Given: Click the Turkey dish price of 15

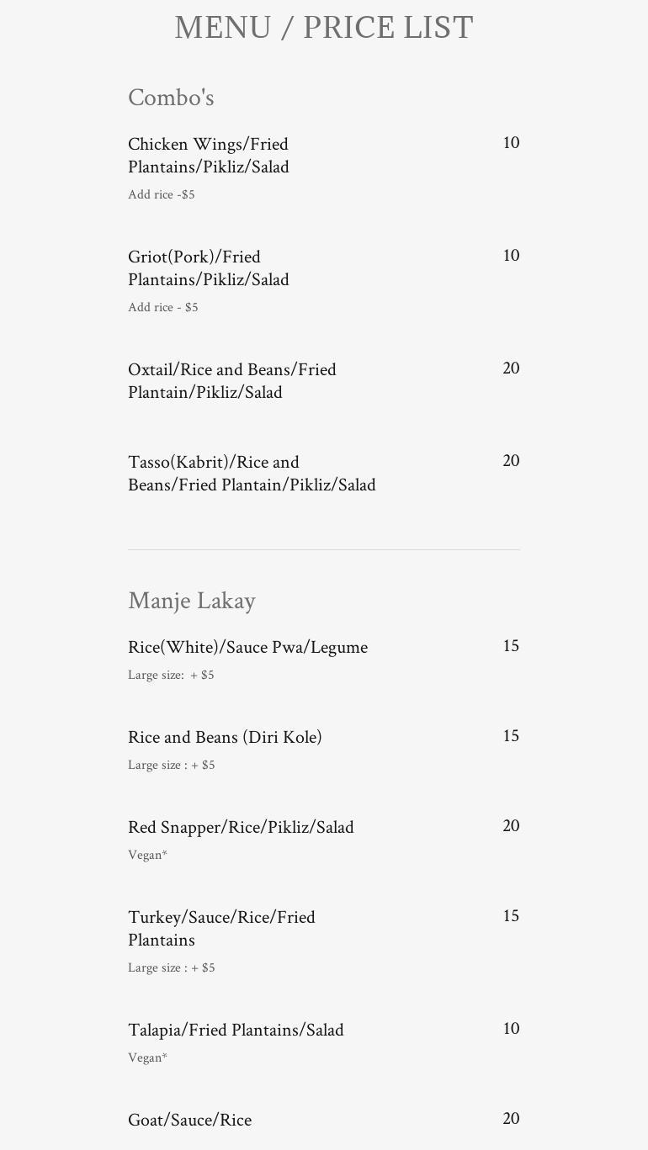Looking at the screenshot, I should click(511, 916).
